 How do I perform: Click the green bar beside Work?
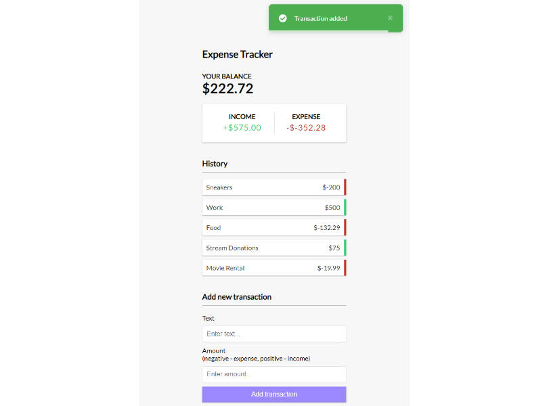(345, 208)
